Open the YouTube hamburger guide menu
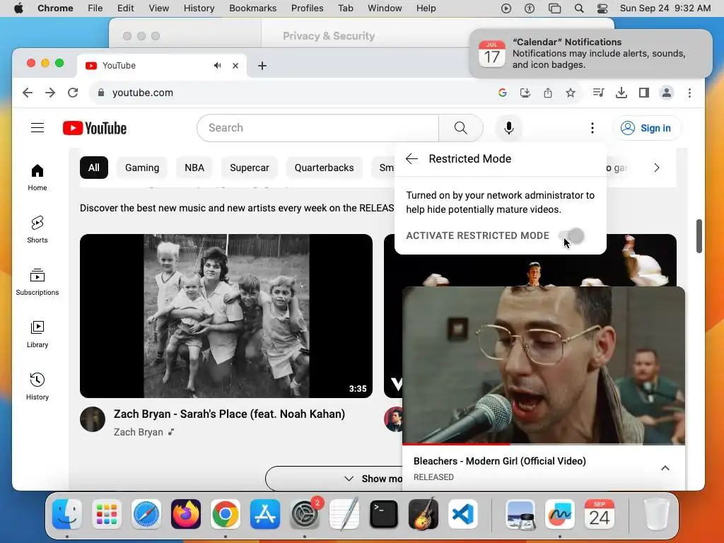Screen dimensions: 724x543 [37, 128]
